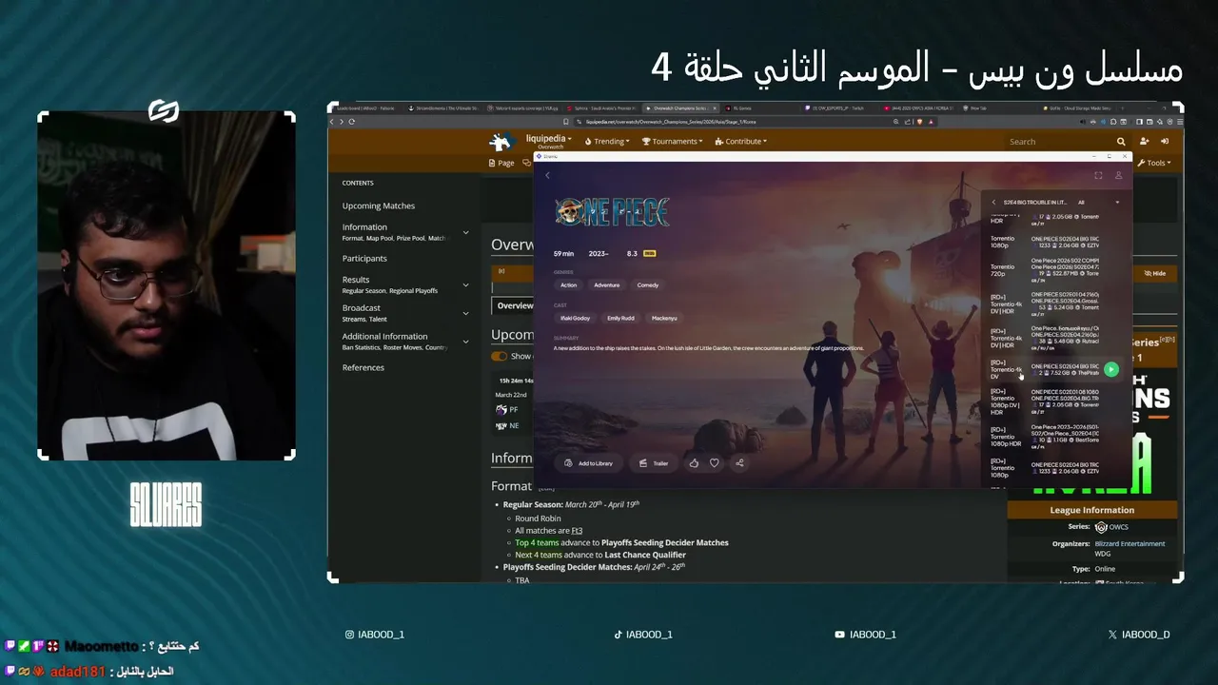
Task: Click the heart favorite icon
Action: pyautogui.click(x=715, y=463)
